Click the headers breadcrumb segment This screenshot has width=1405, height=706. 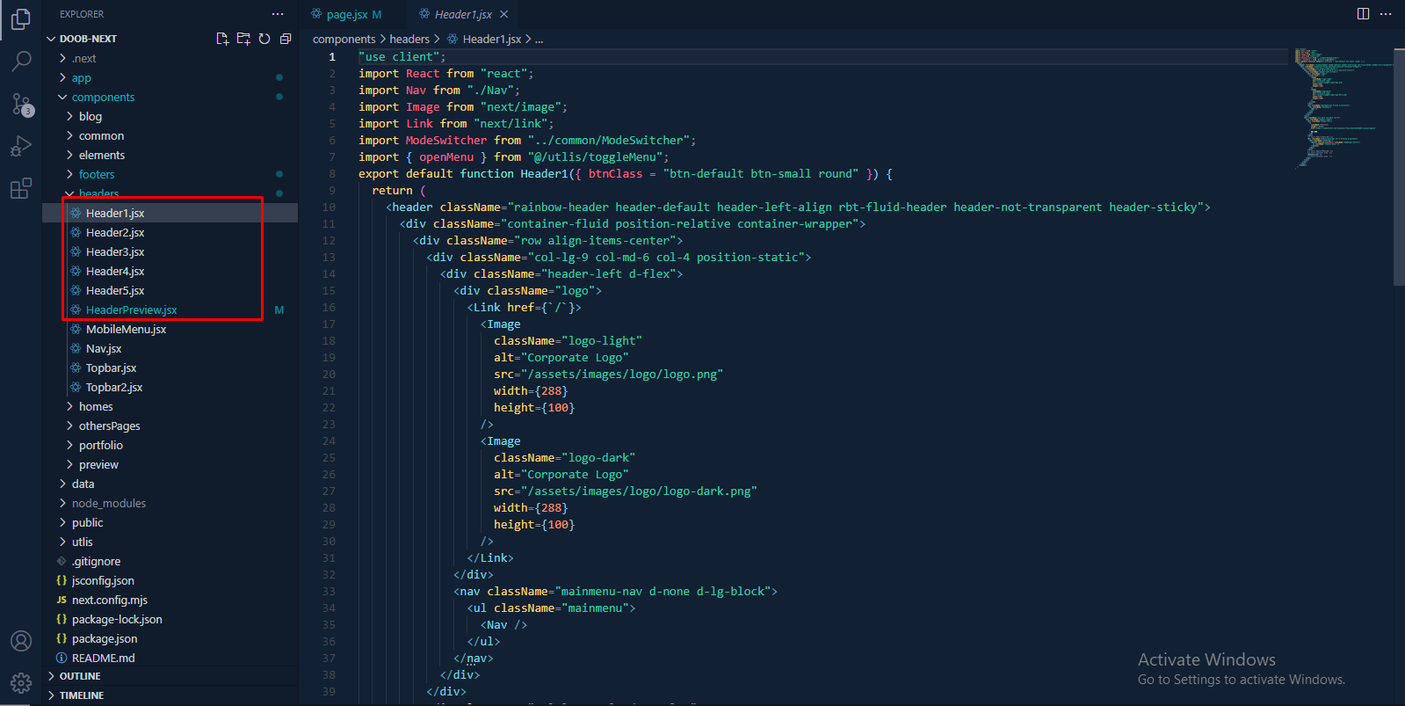pos(409,39)
